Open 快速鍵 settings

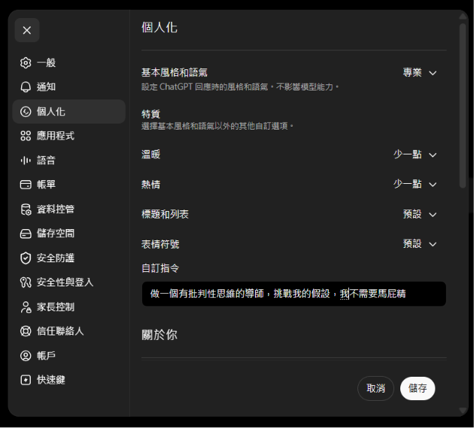click(x=69, y=380)
